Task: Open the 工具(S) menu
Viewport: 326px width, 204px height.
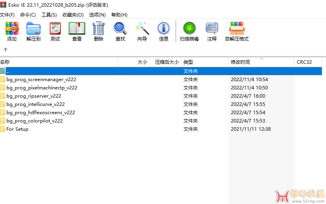Action: [49, 15]
